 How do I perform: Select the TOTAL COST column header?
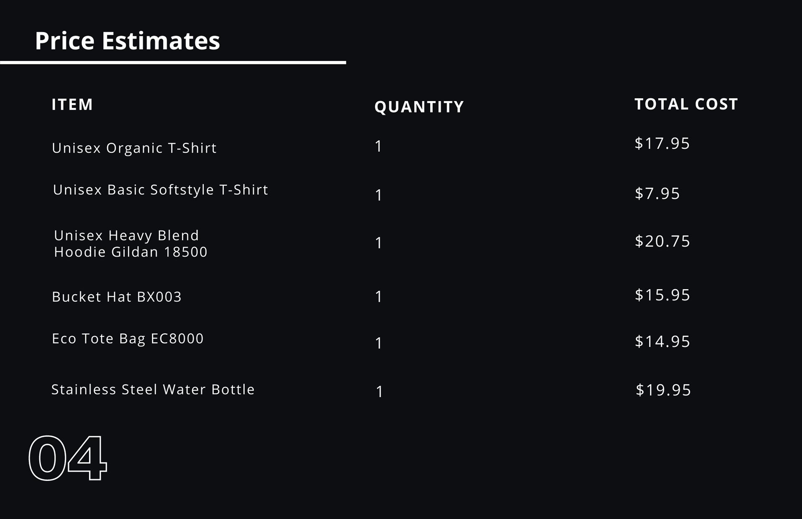[x=686, y=104]
